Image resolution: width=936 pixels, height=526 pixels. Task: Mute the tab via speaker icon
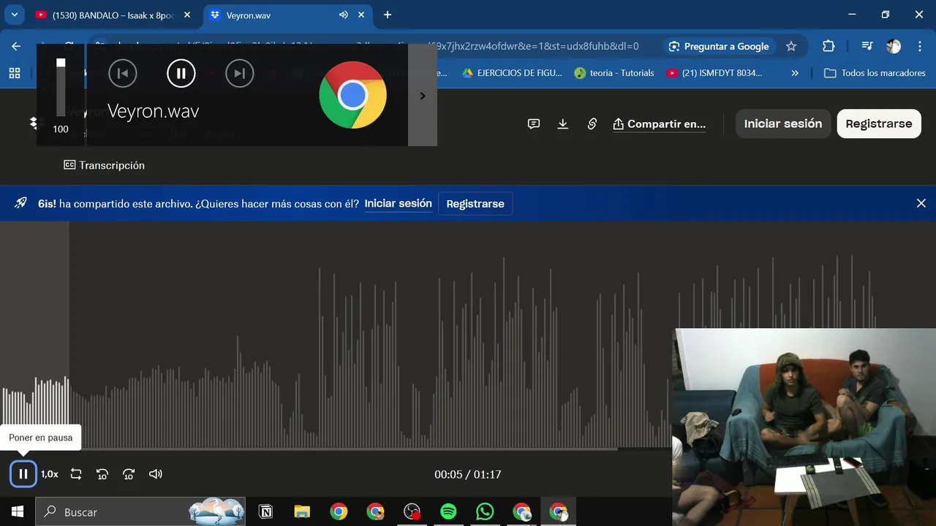pyautogui.click(x=344, y=15)
